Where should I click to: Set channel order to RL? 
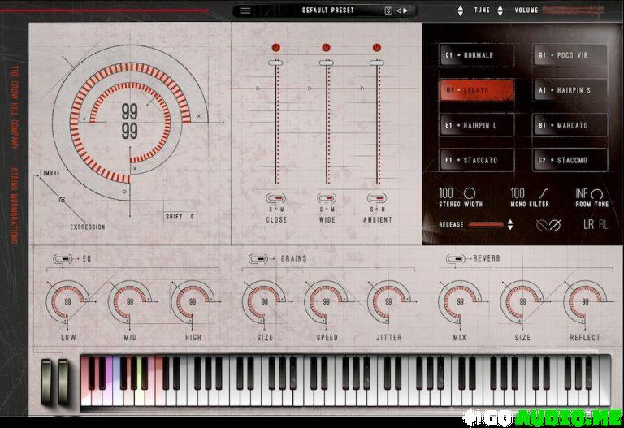(x=604, y=225)
